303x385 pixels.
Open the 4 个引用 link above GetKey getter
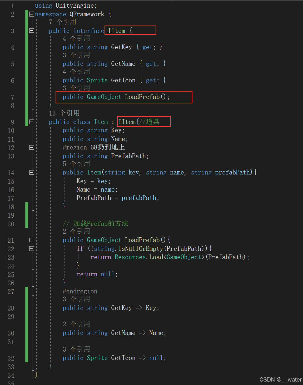[76, 38]
